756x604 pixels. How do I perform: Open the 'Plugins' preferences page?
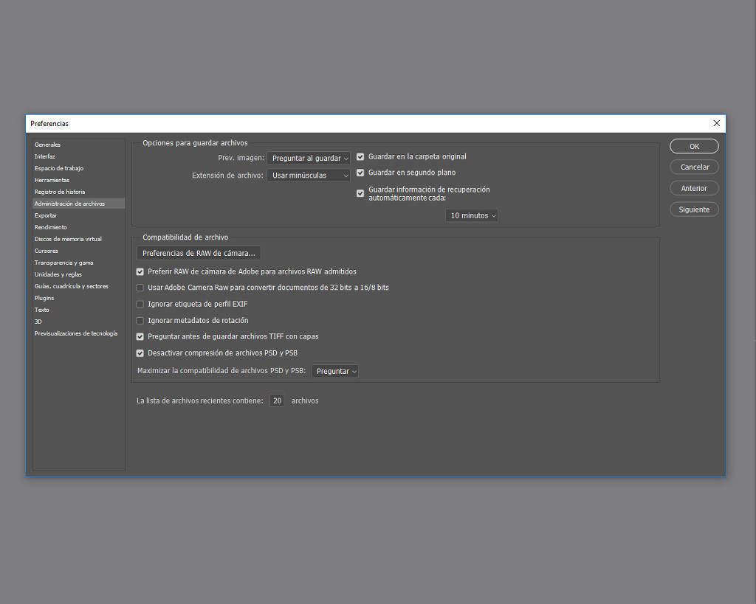[x=42, y=298]
